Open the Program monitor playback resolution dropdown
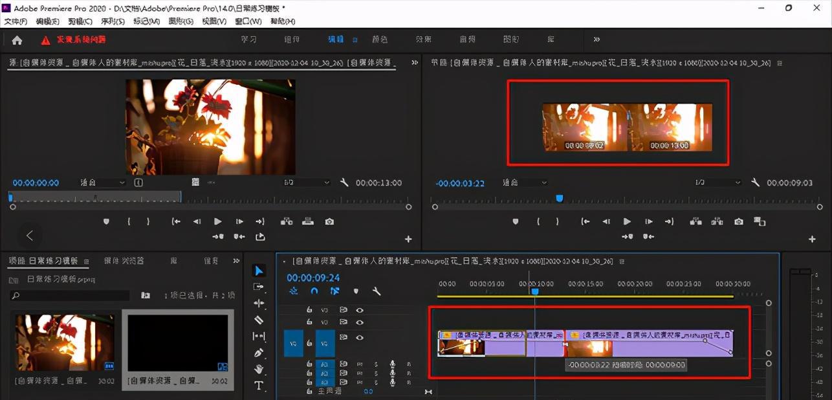The width and height of the screenshot is (832, 400). tap(717, 183)
